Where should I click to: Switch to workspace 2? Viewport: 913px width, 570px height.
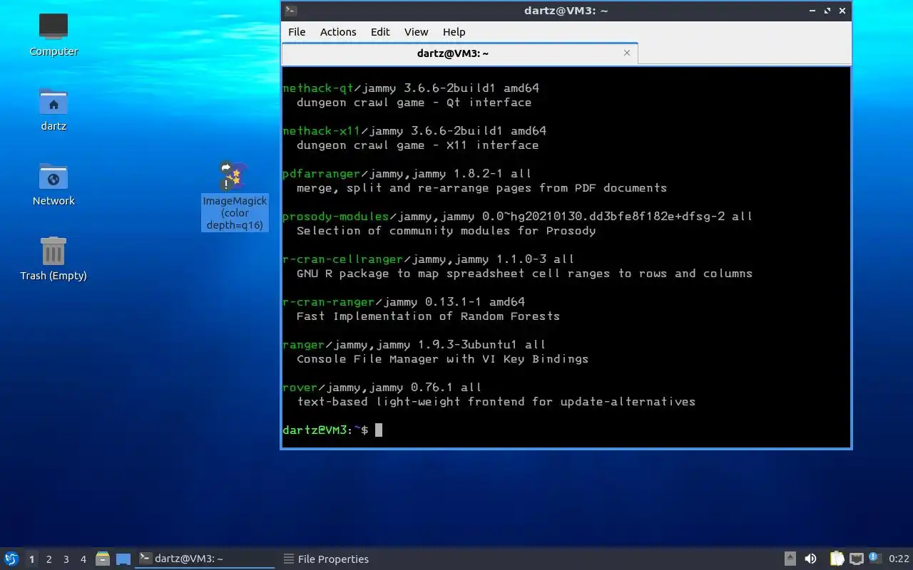point(49,559)
